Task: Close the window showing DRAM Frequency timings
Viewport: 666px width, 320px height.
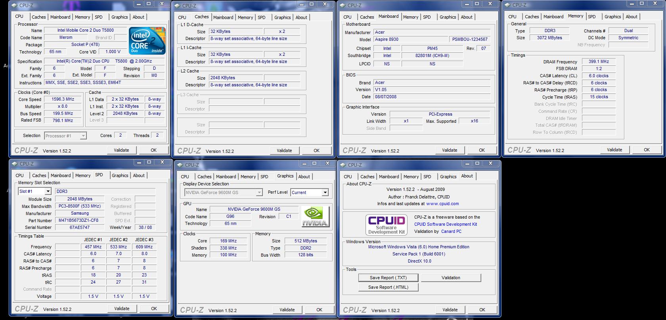Action: 655,3
